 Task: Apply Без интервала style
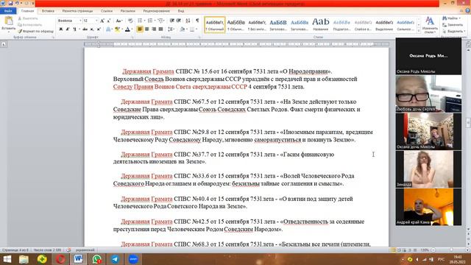[x=257, y=24]
